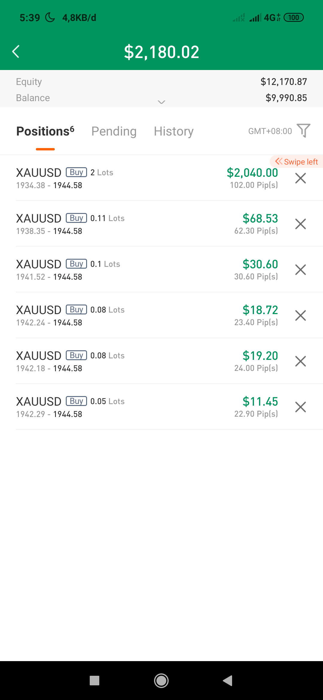
Task: Select the Positions tab
Action: (45, 131)
